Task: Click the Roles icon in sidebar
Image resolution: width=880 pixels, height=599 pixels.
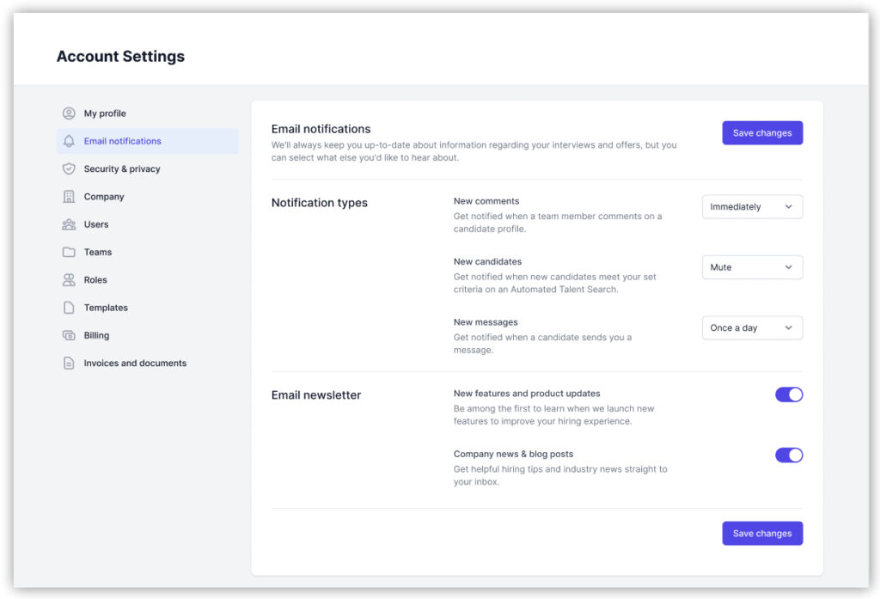Action: (x=69, y=280)
